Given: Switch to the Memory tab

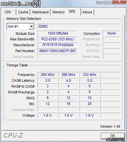Looking at the screenshot, I should point(59,12).
